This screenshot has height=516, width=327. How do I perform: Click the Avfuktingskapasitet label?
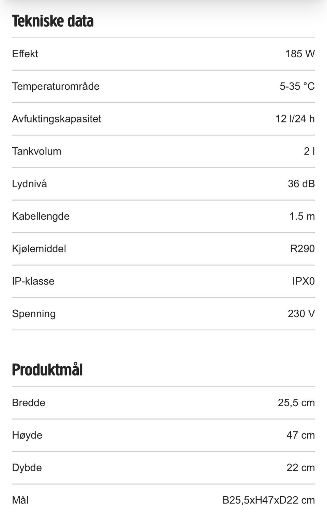coord(57,119)
